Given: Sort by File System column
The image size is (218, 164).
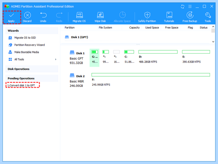Looking at the screenshot, I should pos(105,28).
